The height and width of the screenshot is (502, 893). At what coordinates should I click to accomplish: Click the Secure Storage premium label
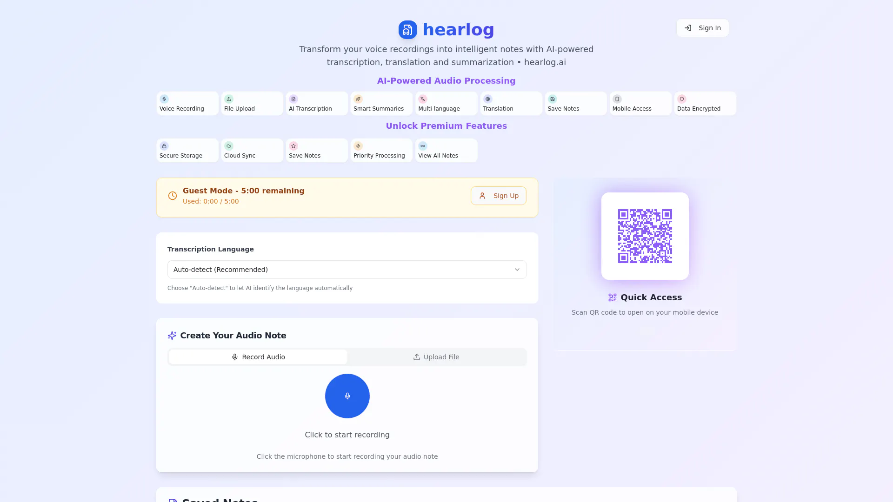click(x=181, y=156)
